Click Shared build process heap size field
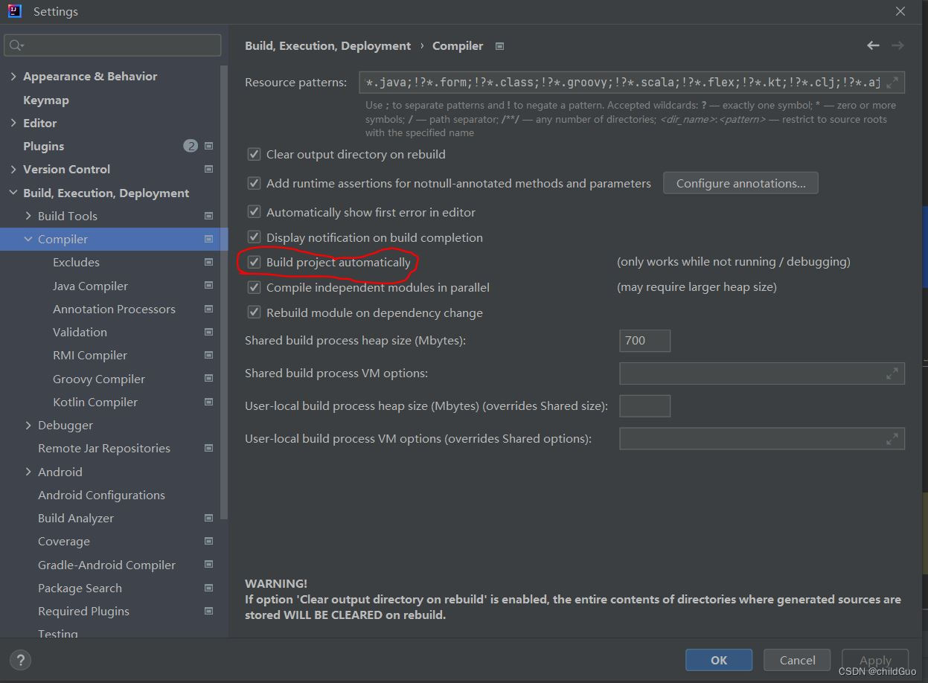 click(x=644, y=341)
